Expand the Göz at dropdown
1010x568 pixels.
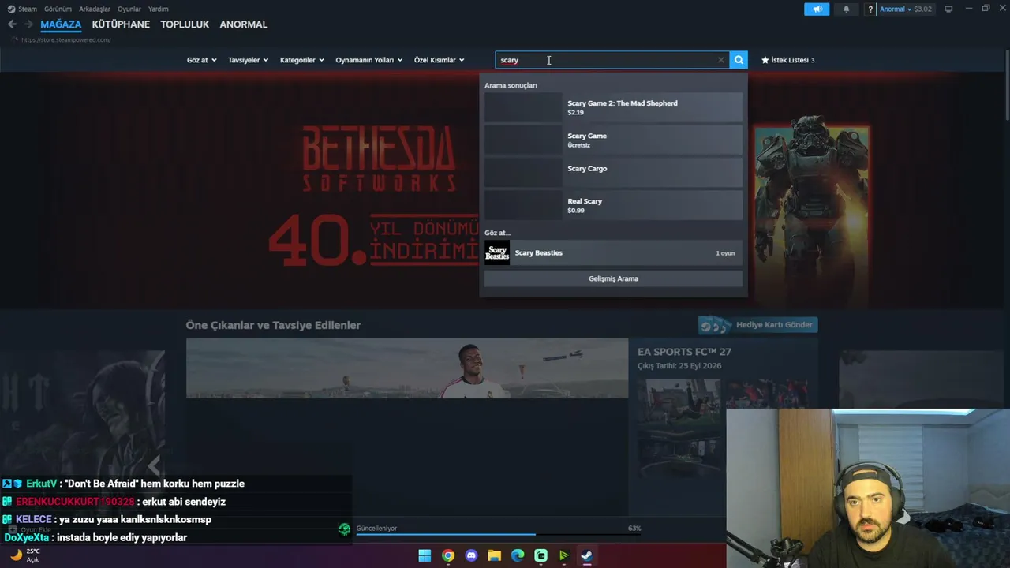click(202, 60)
